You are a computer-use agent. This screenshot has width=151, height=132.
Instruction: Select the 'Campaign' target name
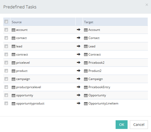[x=96, y=79]
